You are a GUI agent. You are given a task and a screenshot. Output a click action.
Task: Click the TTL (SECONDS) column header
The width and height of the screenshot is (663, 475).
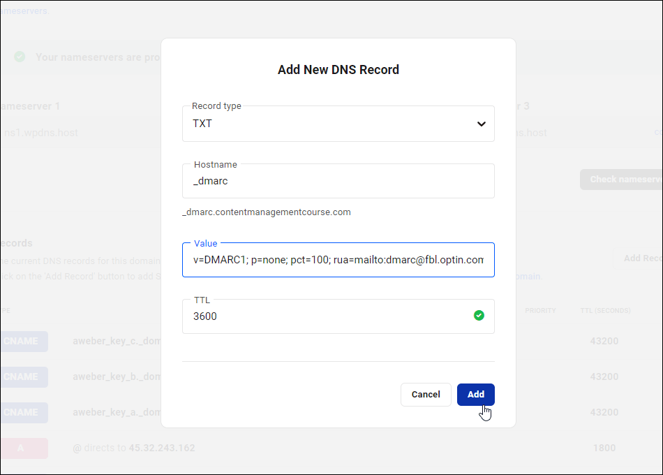click(605, 311)
